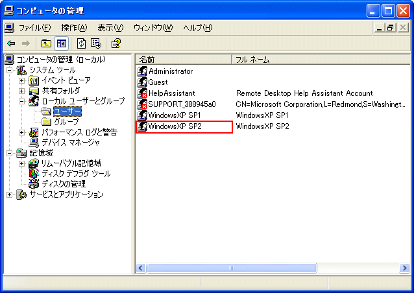The height and width of the screenshot is (293, 414).
Task: Click the horizontal scrollbar thumb
Action: pyautogui.click(x=232, y=268)
